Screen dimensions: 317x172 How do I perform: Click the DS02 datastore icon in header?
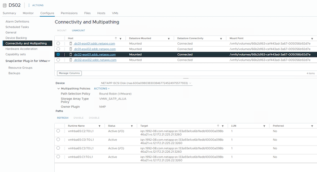(x=6, y=5)
